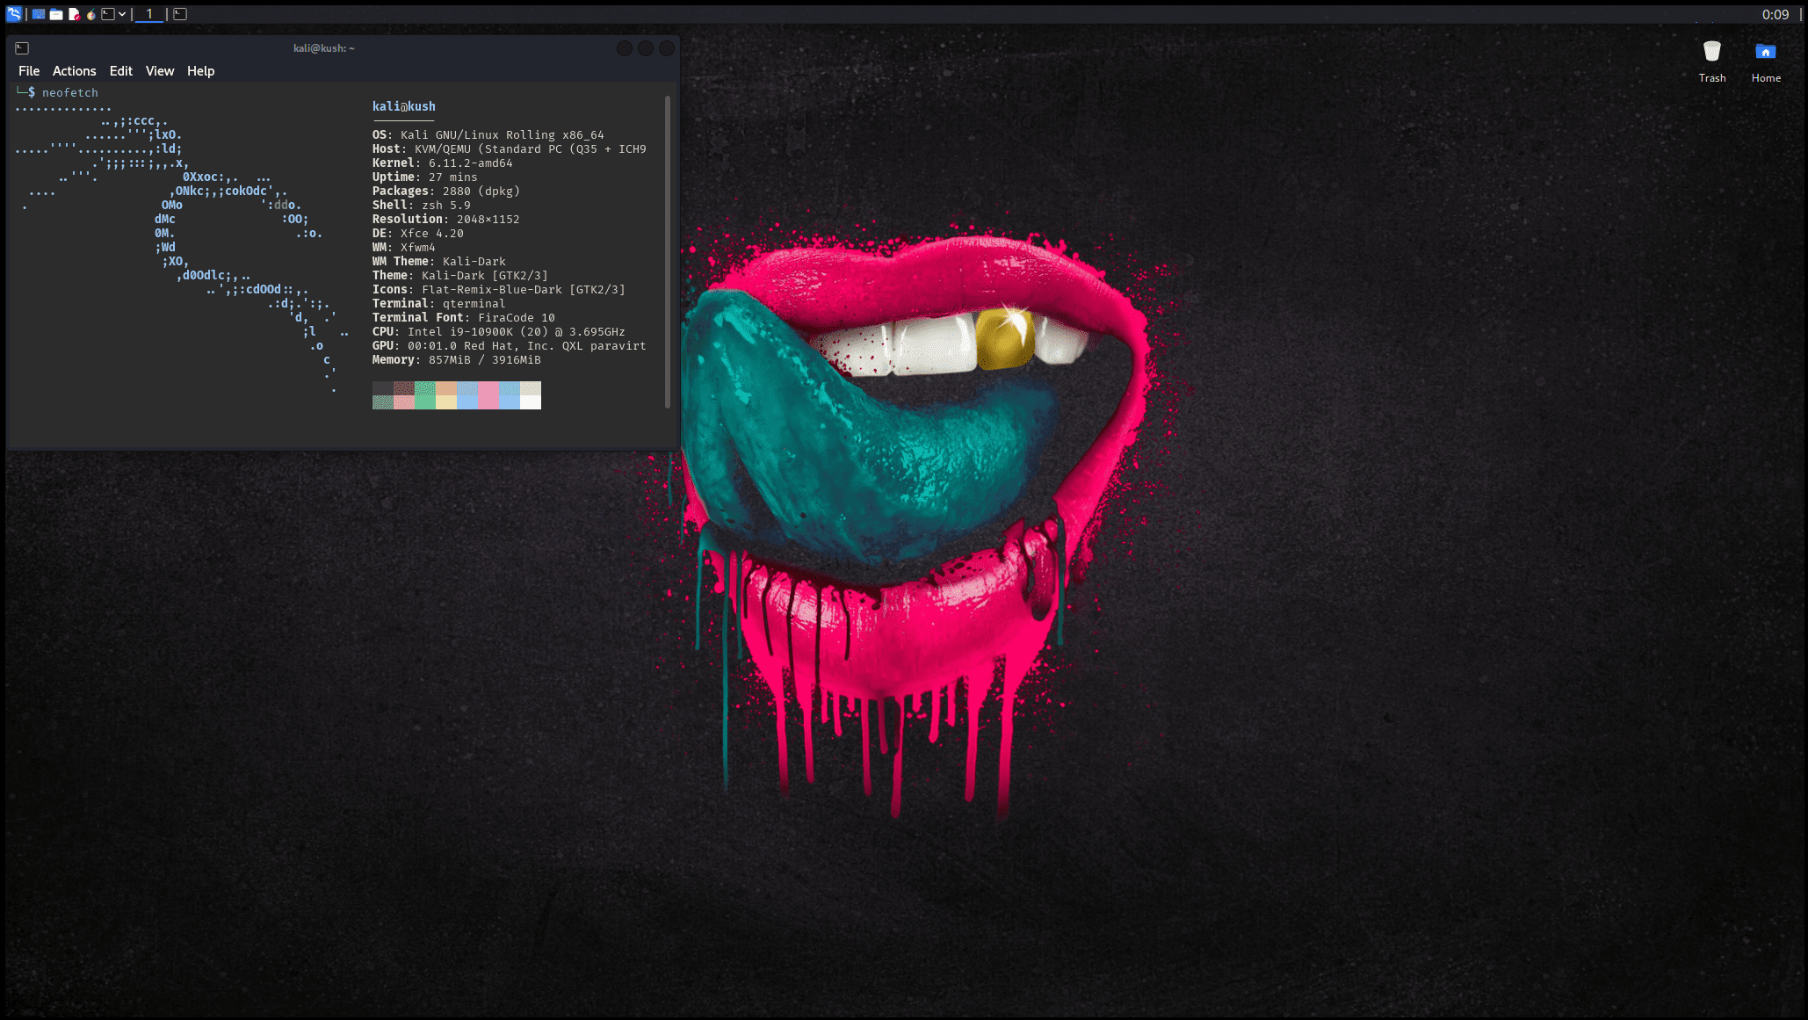Click the Edit menu in terminal
Viewport: 1808px width, 1020px height.
(x=120, y=71)
